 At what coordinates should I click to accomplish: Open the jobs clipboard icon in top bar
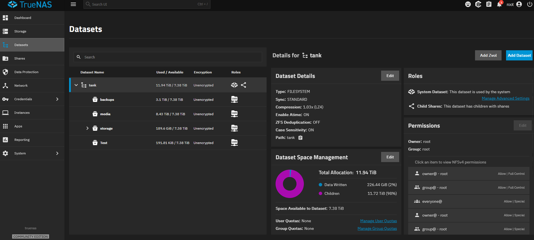coord(489,4)
